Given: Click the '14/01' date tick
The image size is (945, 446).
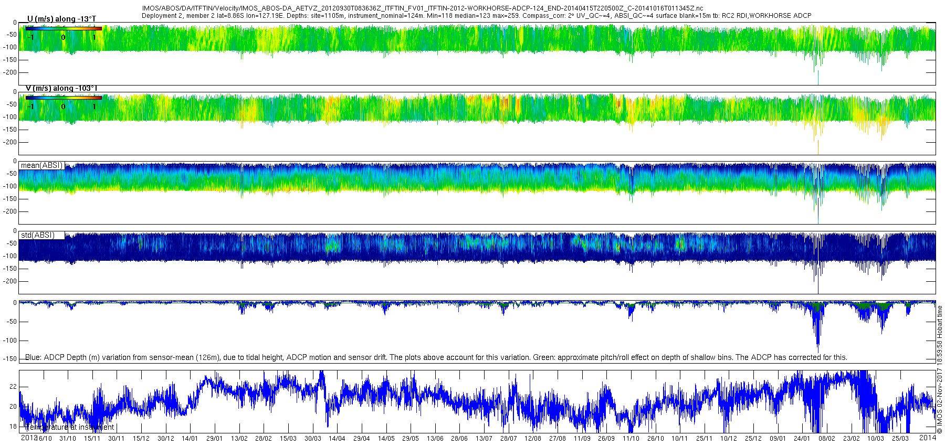Looking at the screenshot, I should 190,439.
